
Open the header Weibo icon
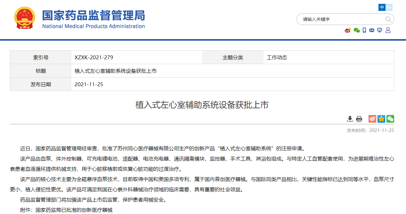[x=348, y=30]
